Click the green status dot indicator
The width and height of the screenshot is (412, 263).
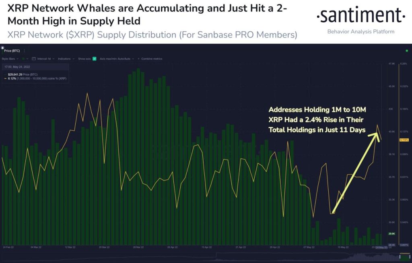(x=407, y=51)
